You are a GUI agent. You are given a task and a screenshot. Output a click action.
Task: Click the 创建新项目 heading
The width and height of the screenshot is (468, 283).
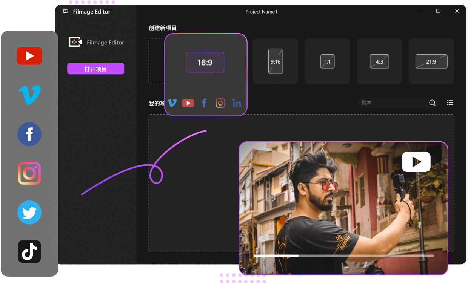(x=163, y=28)
